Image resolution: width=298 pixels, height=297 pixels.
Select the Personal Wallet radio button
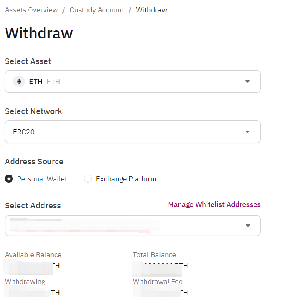(9, 179)
